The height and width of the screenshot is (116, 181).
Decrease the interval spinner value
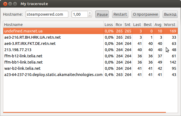90,16
